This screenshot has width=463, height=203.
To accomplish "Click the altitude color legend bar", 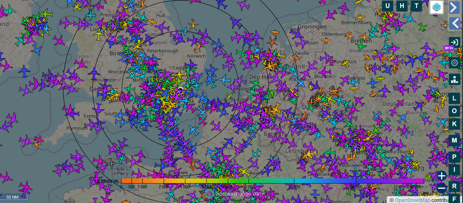I will click(x=273, y=180).
